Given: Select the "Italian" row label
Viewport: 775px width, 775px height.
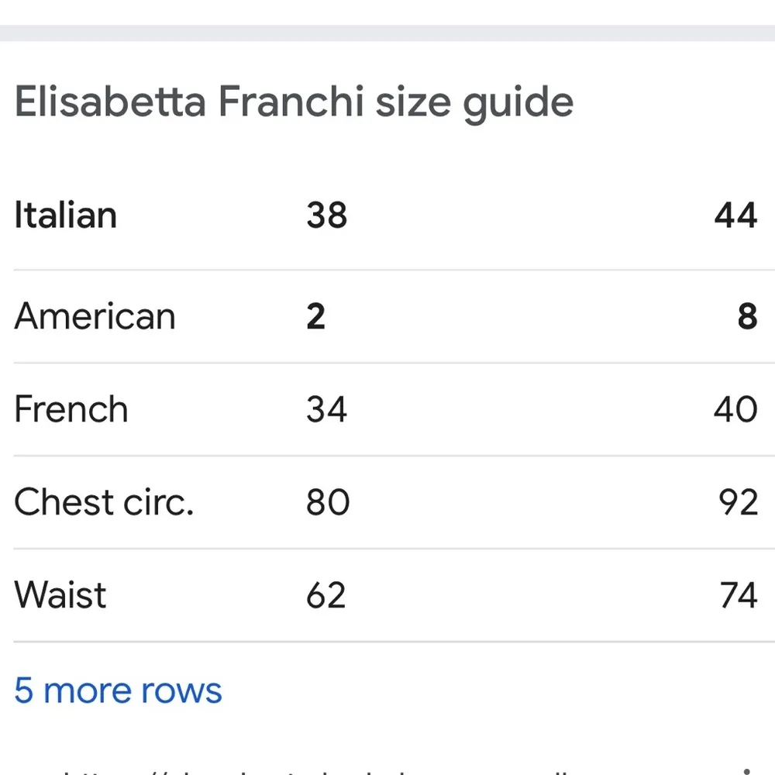Looking at the screenshot, I should (x=66, y=215).
